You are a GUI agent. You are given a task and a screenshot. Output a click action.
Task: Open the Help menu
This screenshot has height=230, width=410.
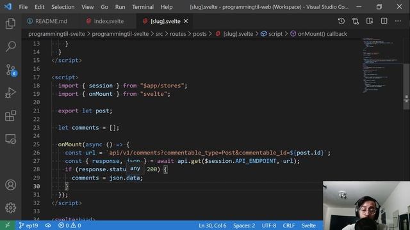pos(167,7)
